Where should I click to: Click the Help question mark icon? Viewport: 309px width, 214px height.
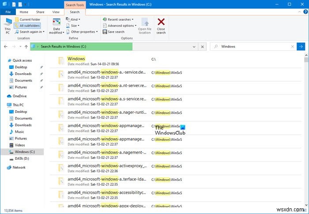[305, 12]
